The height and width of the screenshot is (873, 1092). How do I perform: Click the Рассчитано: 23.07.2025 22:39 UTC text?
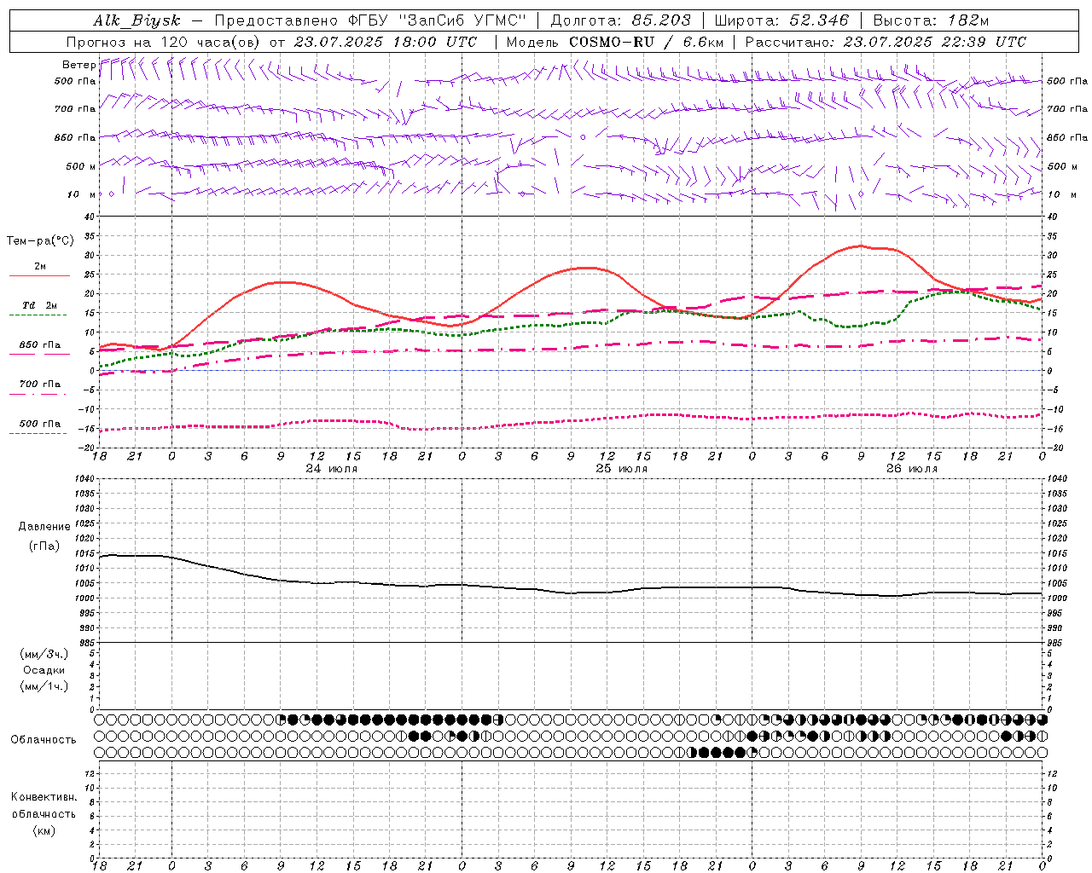coord(886,42)
